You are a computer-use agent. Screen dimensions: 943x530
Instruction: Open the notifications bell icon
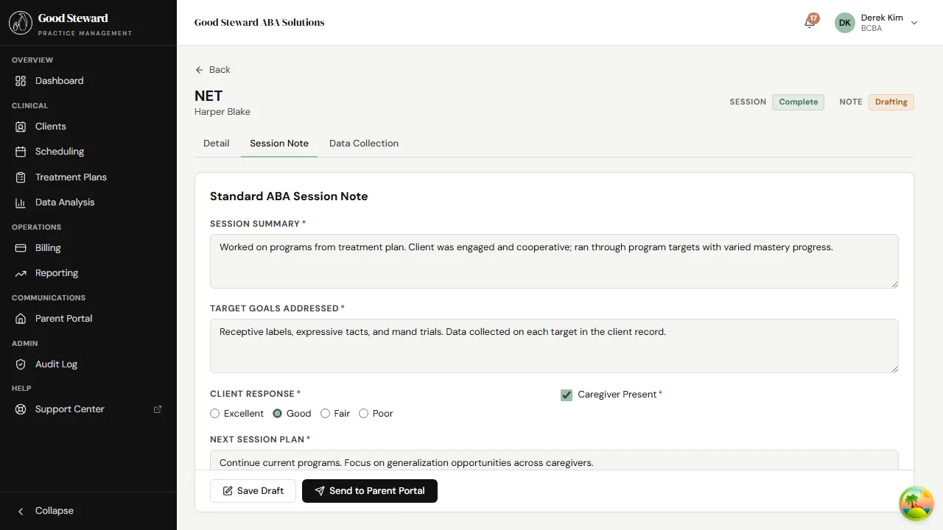(810, 23)
